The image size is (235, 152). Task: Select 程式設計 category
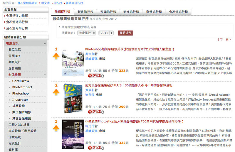[15, 143]
